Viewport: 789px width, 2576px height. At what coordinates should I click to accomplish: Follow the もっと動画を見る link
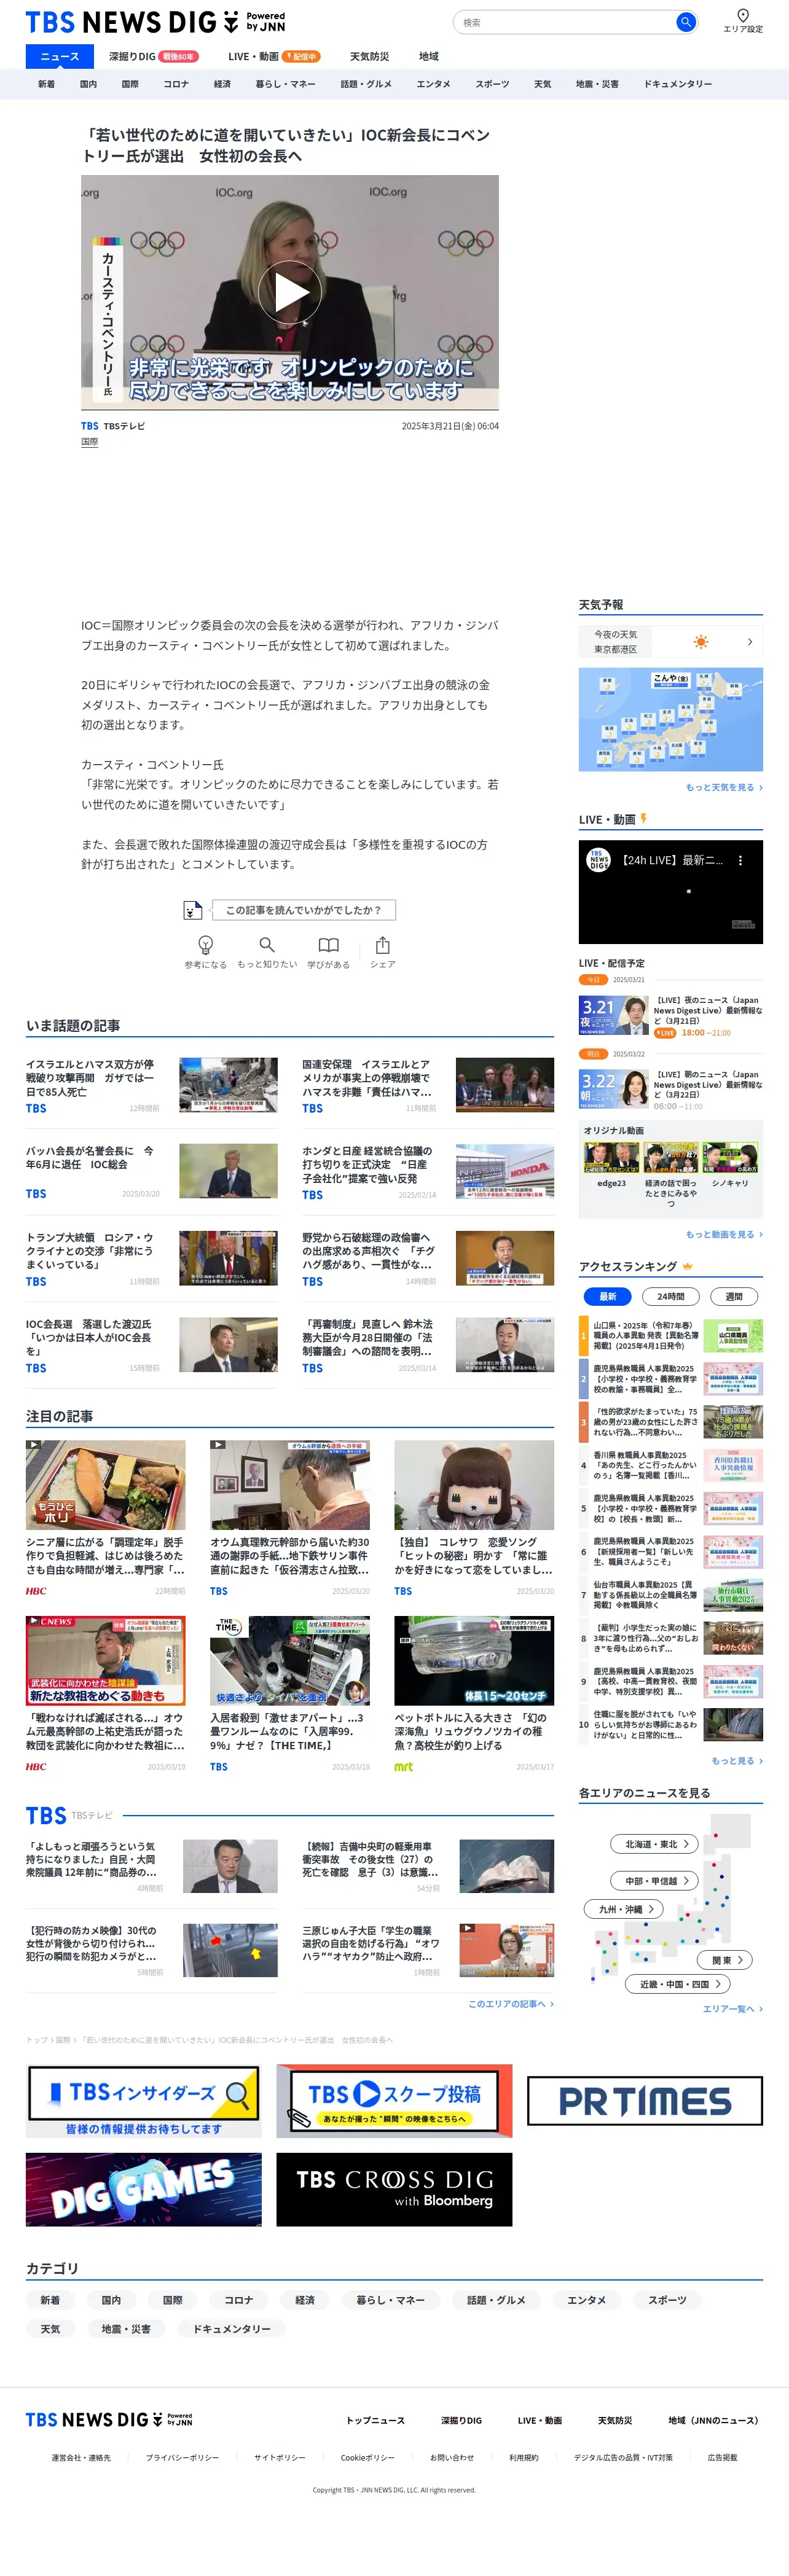[x=724, y=1234]
